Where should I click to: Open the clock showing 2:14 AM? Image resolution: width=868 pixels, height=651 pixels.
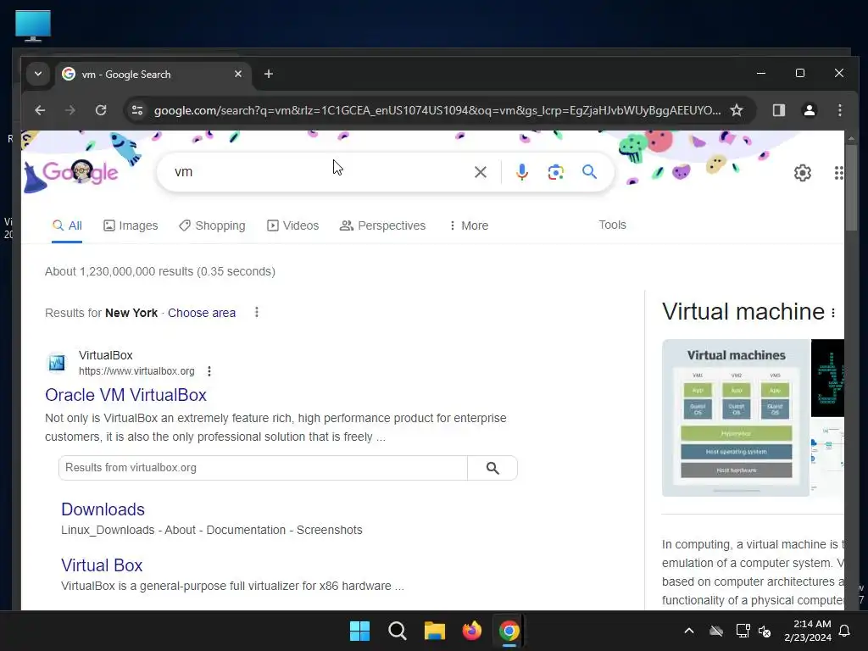click(x=808, y=631)
